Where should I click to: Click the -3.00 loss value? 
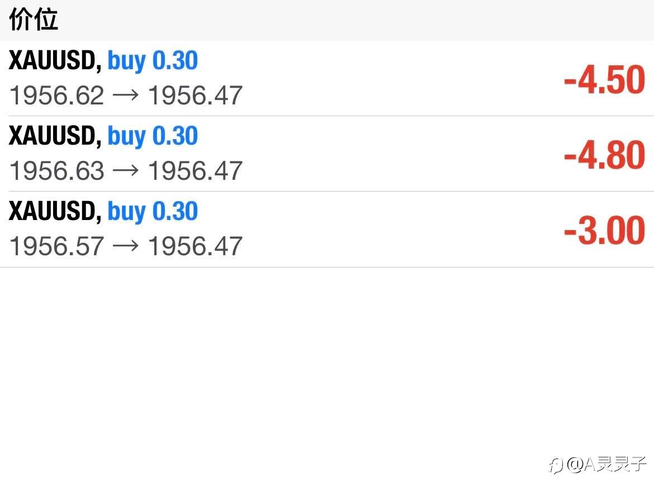(604, 230)
